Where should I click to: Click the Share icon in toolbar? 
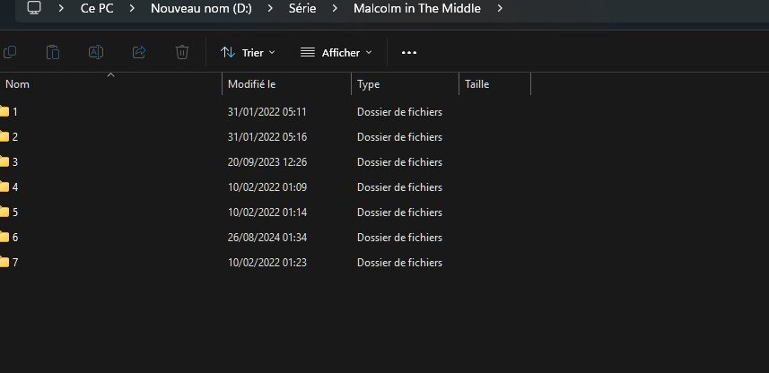pyautogui.click(x=139, y=53)
